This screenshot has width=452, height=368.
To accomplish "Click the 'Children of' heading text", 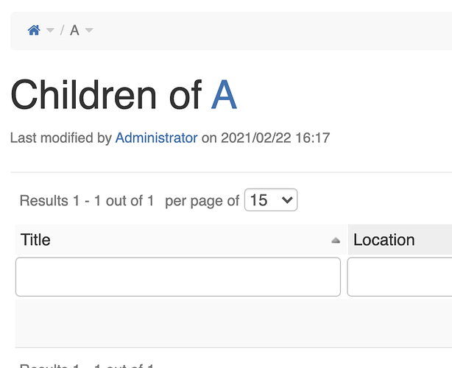I will [106, 94].
